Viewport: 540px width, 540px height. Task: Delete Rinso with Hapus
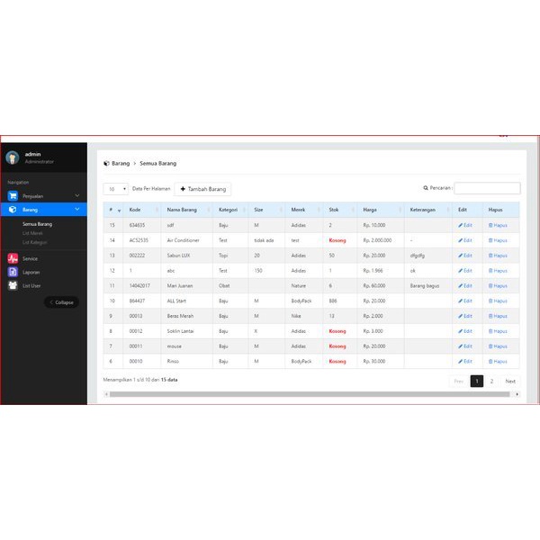click(x=498, y=362)
